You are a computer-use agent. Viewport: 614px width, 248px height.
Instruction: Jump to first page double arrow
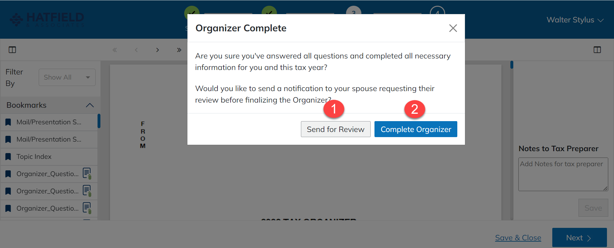[115, 50]
